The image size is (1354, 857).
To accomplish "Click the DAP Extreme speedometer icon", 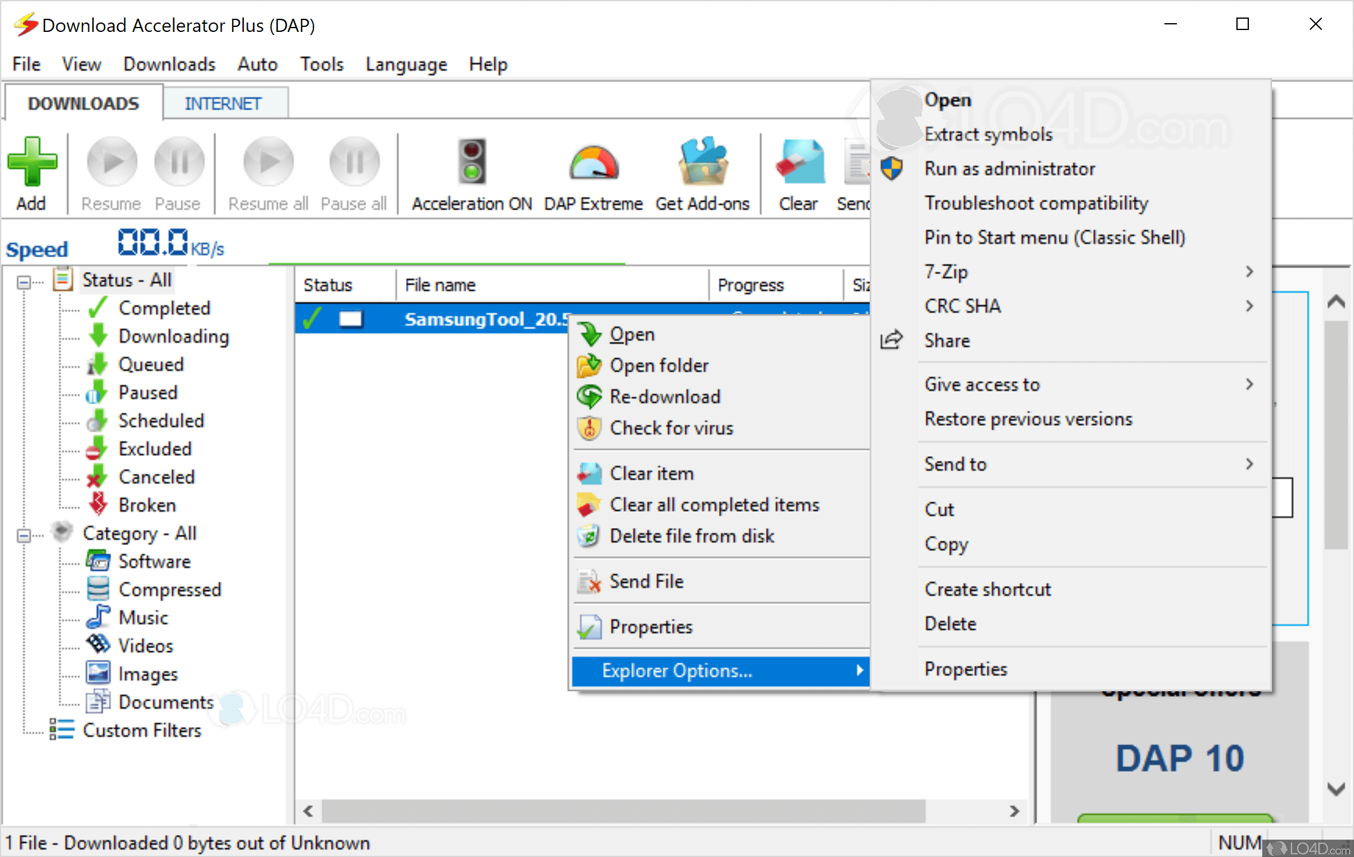I will coord(592,163).
